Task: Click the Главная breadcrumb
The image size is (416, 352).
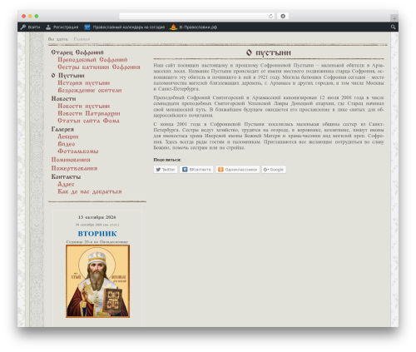Action: pyautogui.click(x=82, y=39)
